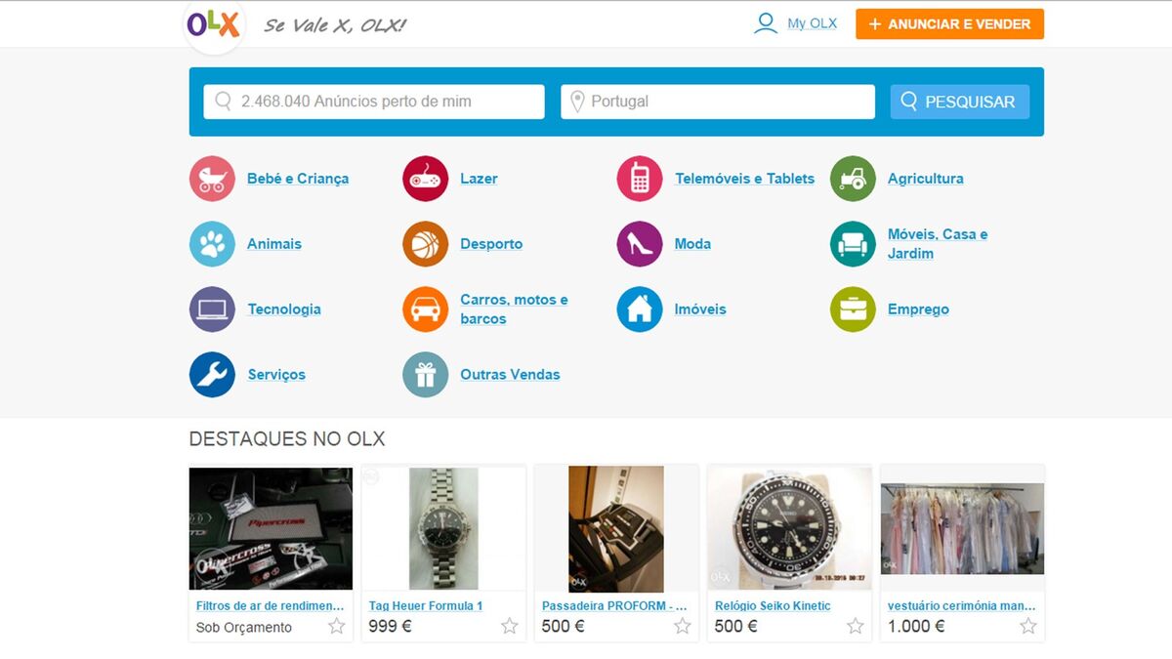The height and width of the screenshot is (659, 1172).
Task: Open the Relógio Seiko Kinetic thumbnail
Action: click(x=789, y=528)
